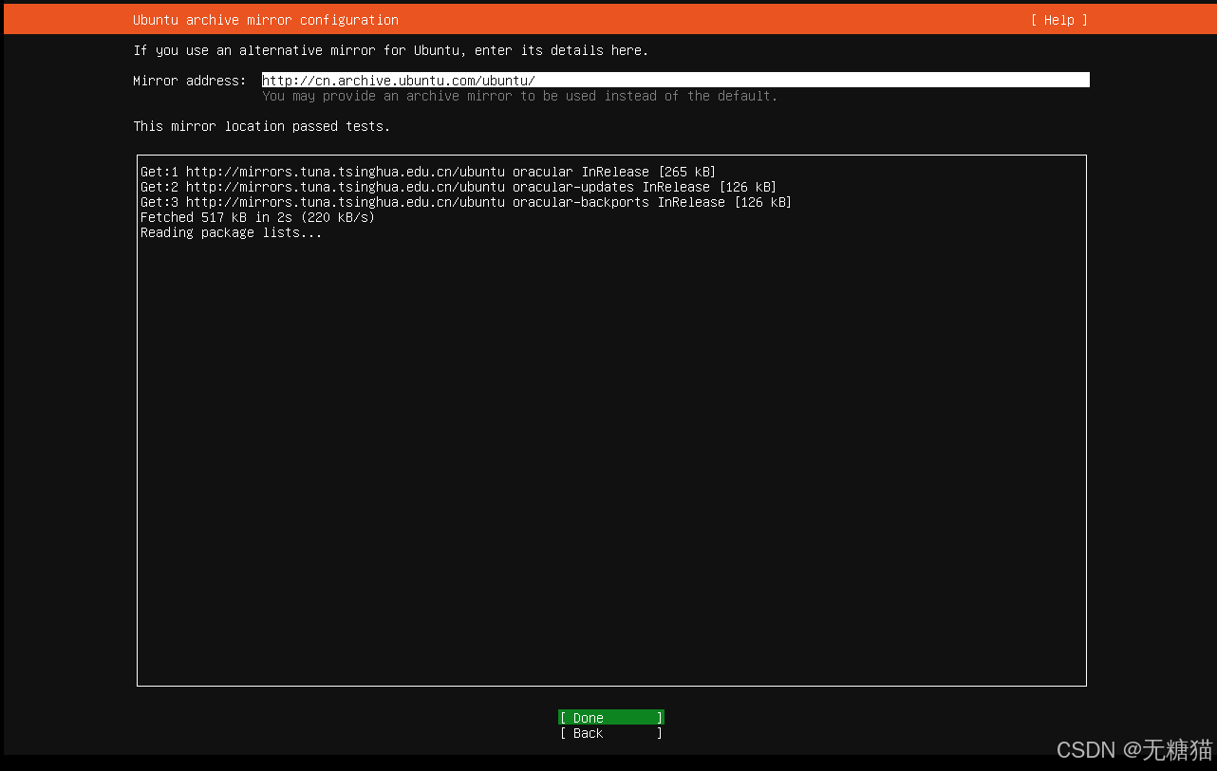Focus the Mirror address input field
Screen dimensions: 1217x771
pos(675,81)
